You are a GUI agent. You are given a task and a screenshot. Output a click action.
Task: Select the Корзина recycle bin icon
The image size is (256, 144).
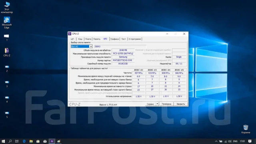(246, 129)
